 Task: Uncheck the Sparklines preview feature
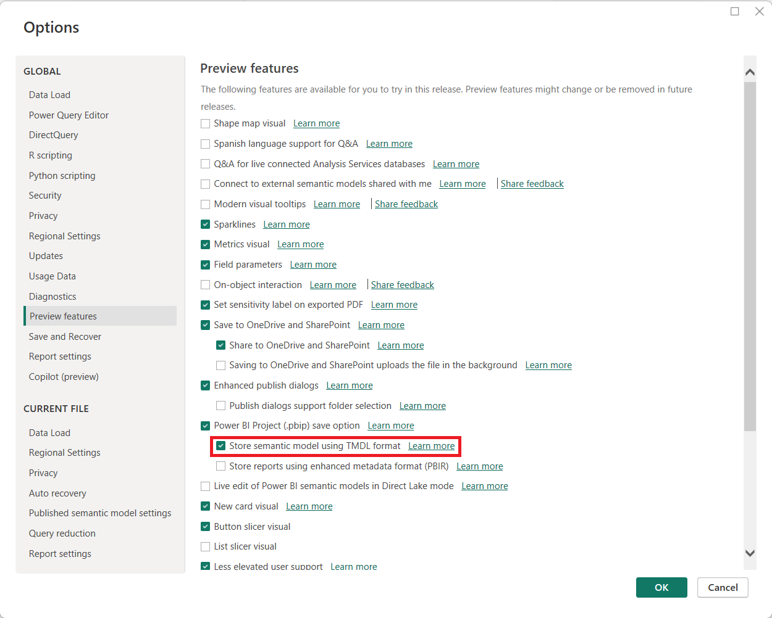206,225
